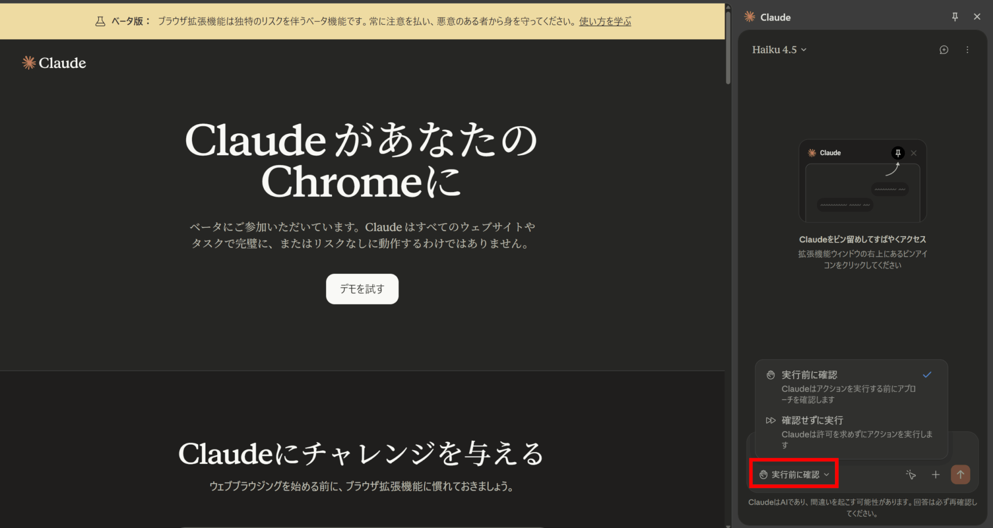Screen dimensions: 993x528
Task: Click the pin icon in the illustration card
Action: tap(897, 153)
